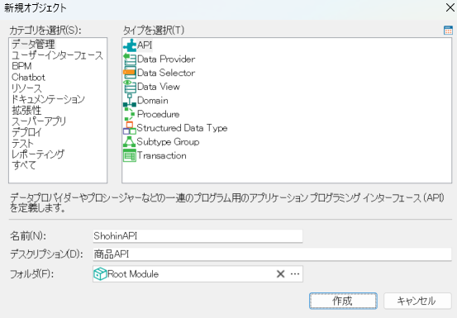Pick the Data Selector icon

[x=130, y=73]
